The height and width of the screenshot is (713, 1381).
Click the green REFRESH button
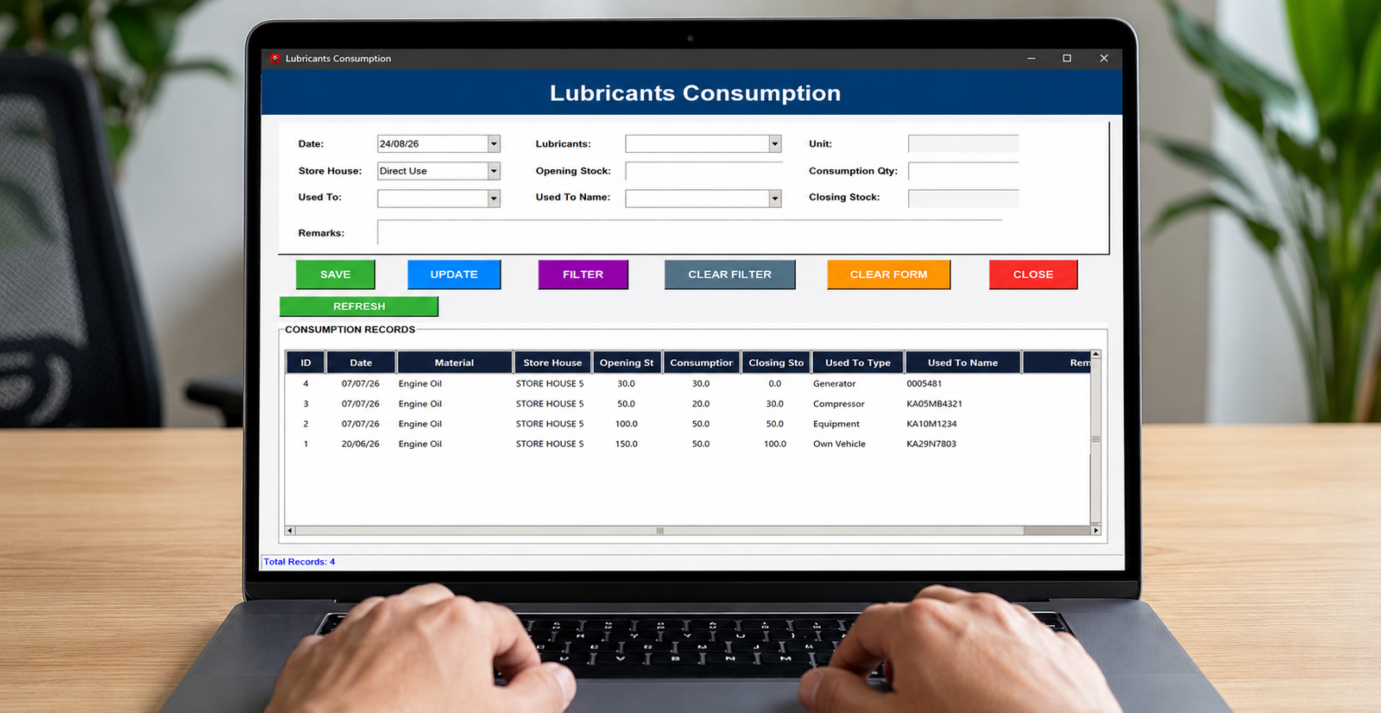coord(359,306)
